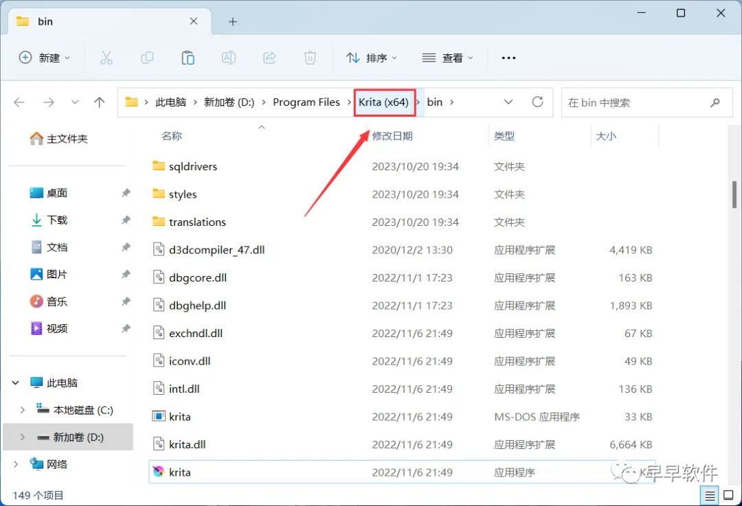Switch to details view icon in status bar
Viewport: 742px width, 506px height.
(x=710, y=496)
